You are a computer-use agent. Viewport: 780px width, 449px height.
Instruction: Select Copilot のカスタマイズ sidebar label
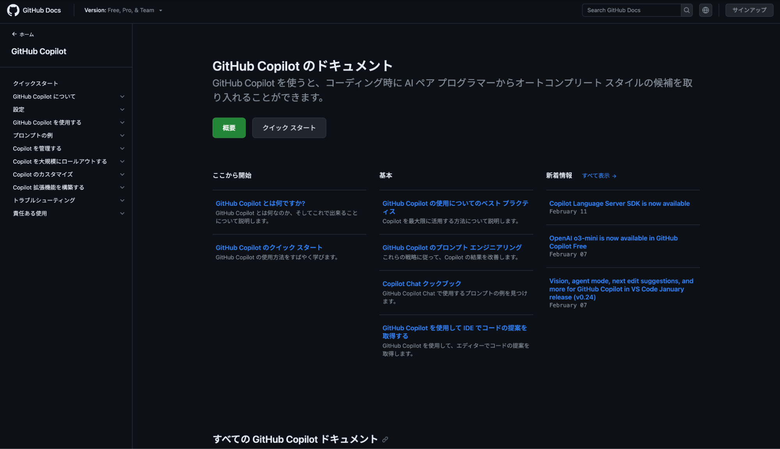(43, 175)
